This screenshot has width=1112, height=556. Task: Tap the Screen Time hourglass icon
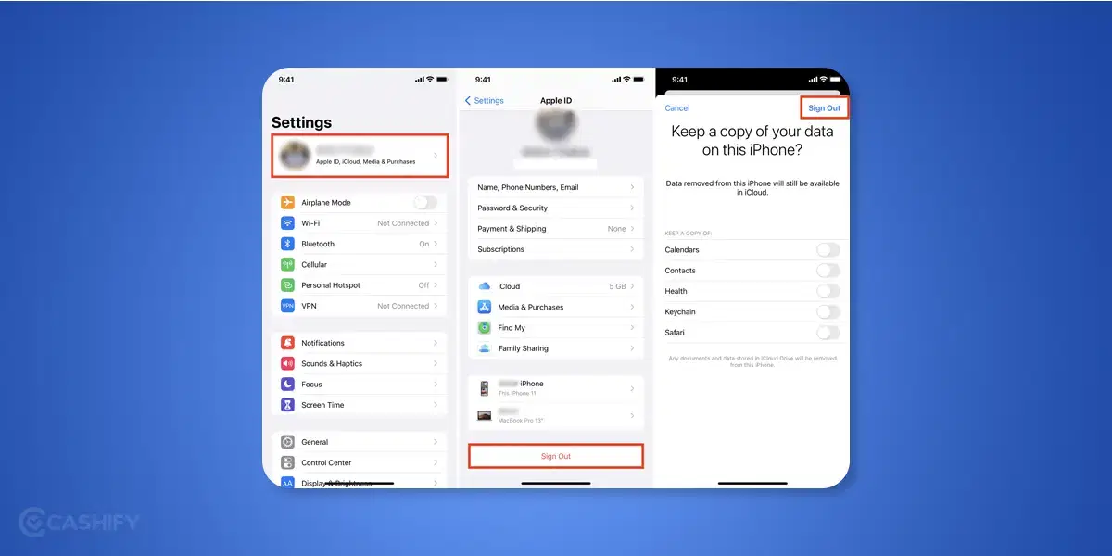pyautogui.click(x=287, y=405)
